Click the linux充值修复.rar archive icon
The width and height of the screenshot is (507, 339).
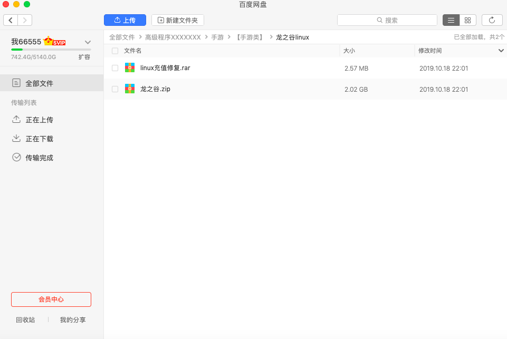coord(130,67)
